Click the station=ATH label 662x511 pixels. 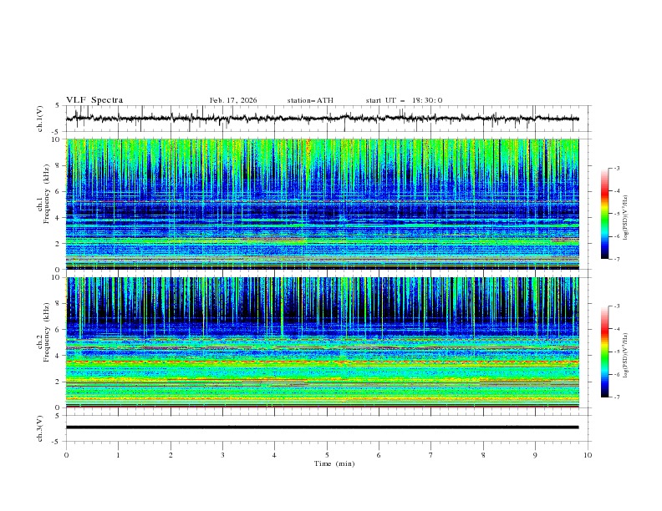click(310, 100)
